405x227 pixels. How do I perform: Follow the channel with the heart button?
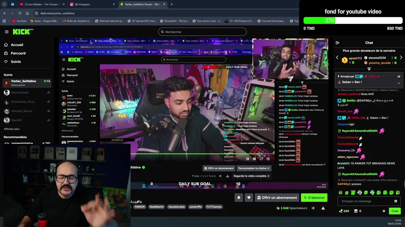click(x=249, y=198)
